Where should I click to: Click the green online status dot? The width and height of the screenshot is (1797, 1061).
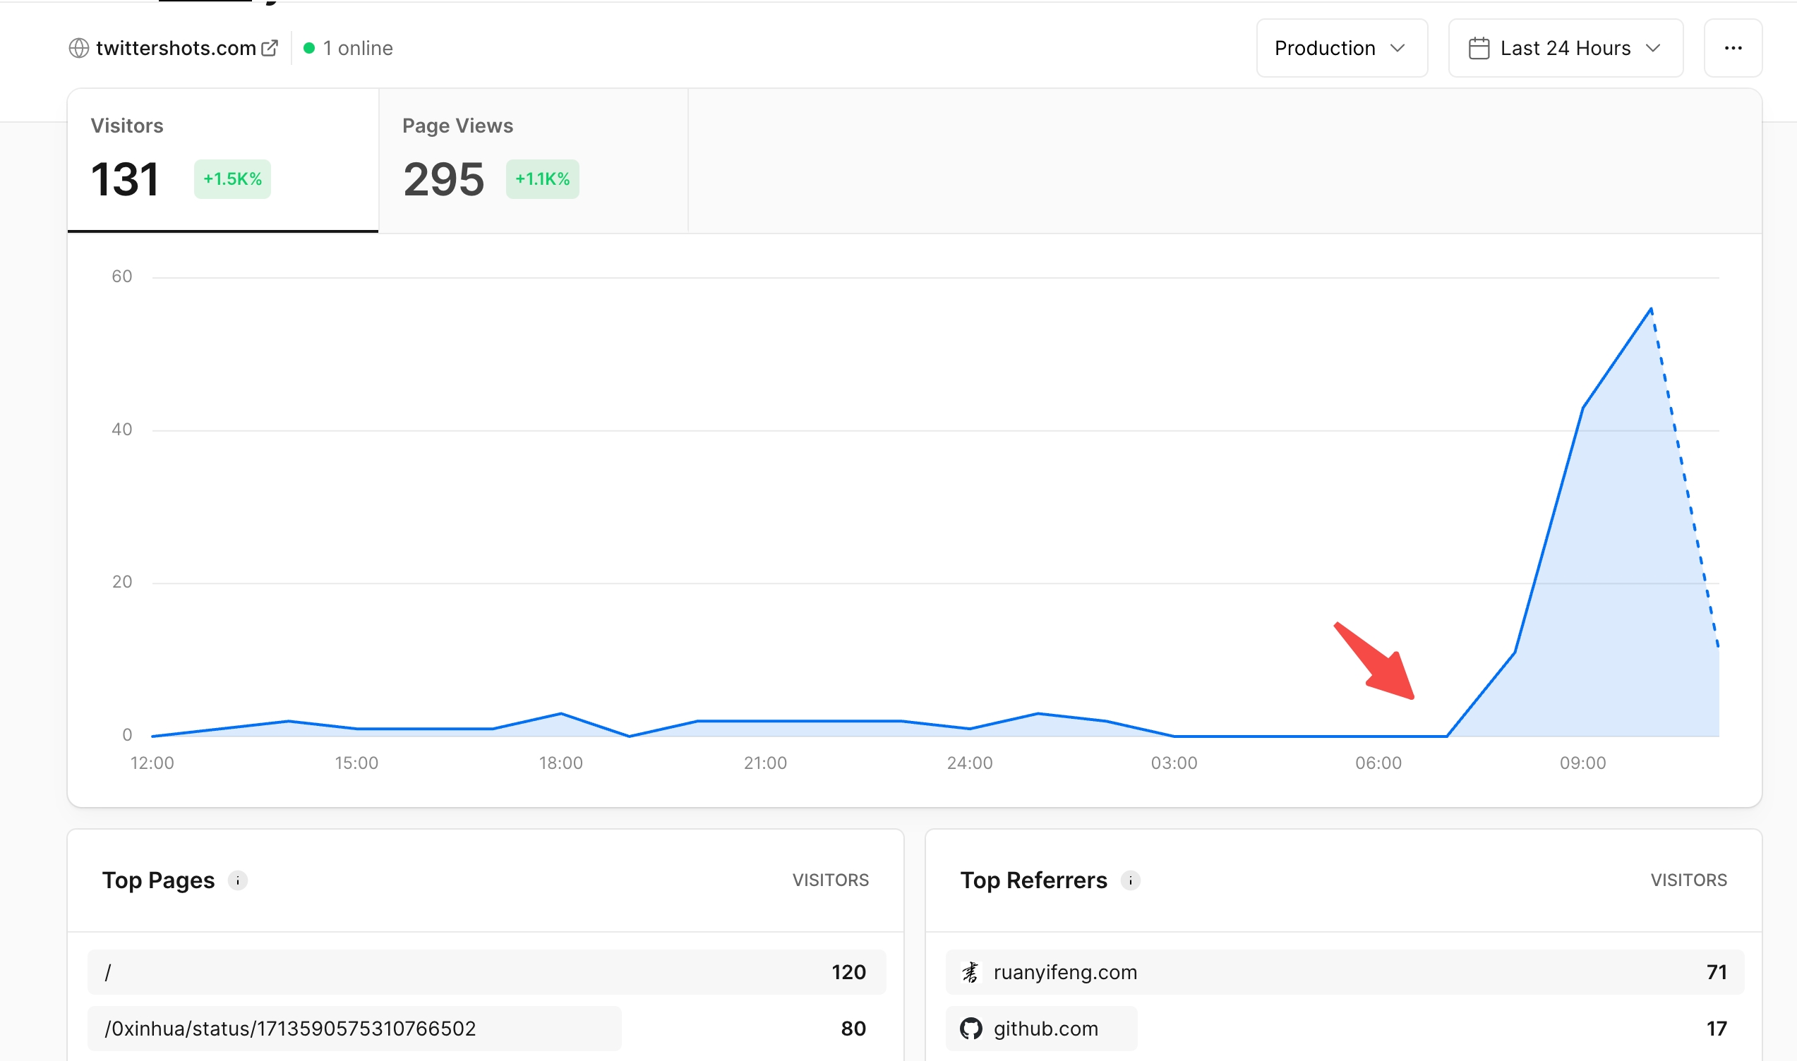click(x=309, y=48)
